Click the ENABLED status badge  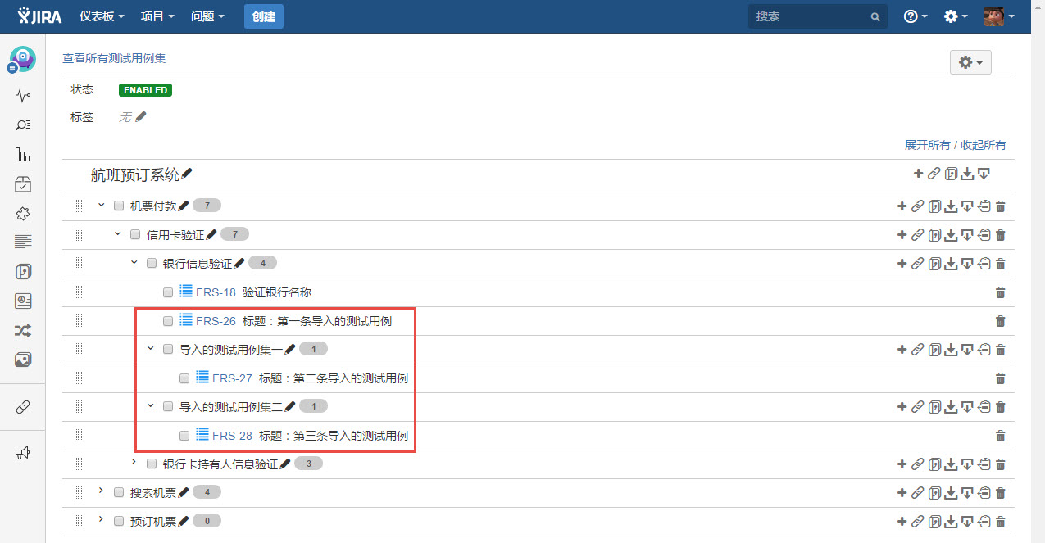point(145,90)
